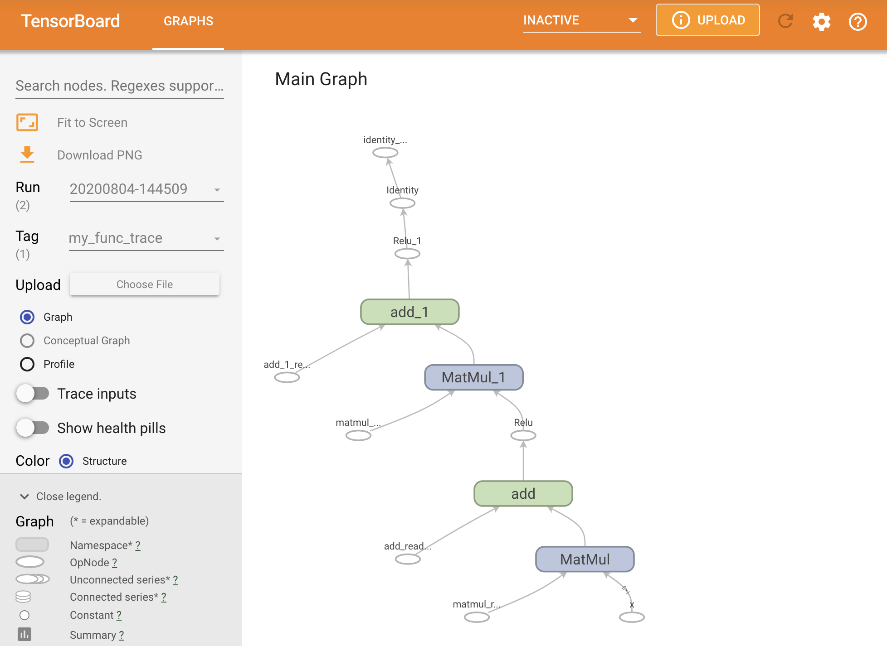Click the Choose File upload button
The image size is (887, 646).
(x=145, y=284)
